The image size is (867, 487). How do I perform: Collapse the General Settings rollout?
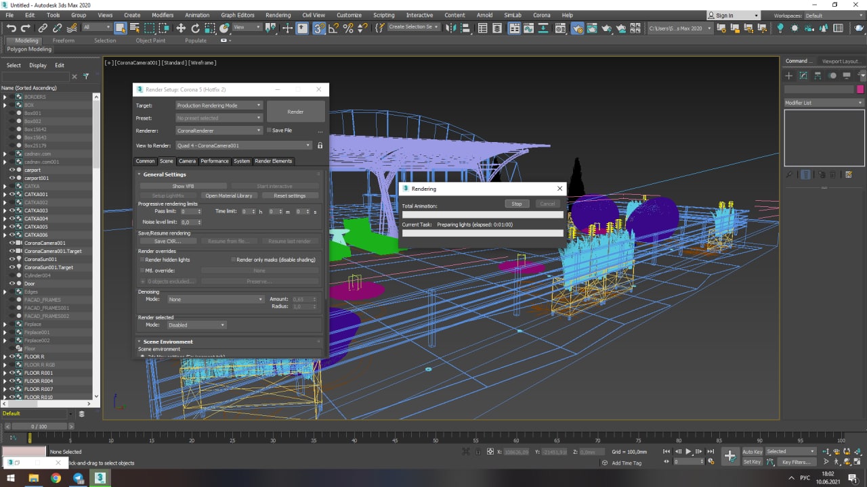click(x=165, y=175)
